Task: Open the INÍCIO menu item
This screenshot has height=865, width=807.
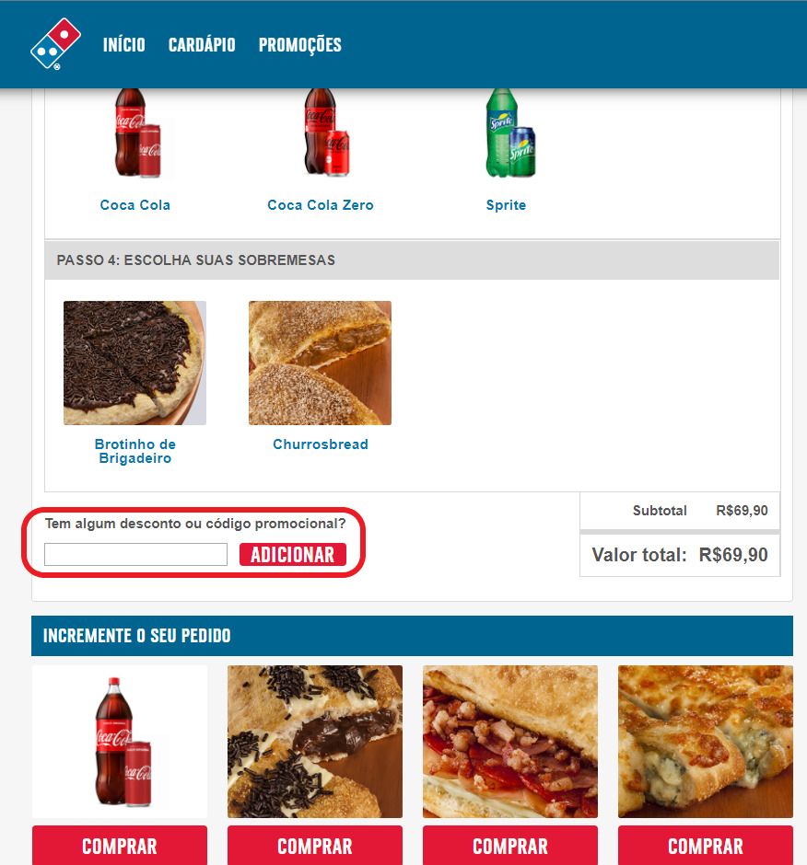Action: (123, 45)
